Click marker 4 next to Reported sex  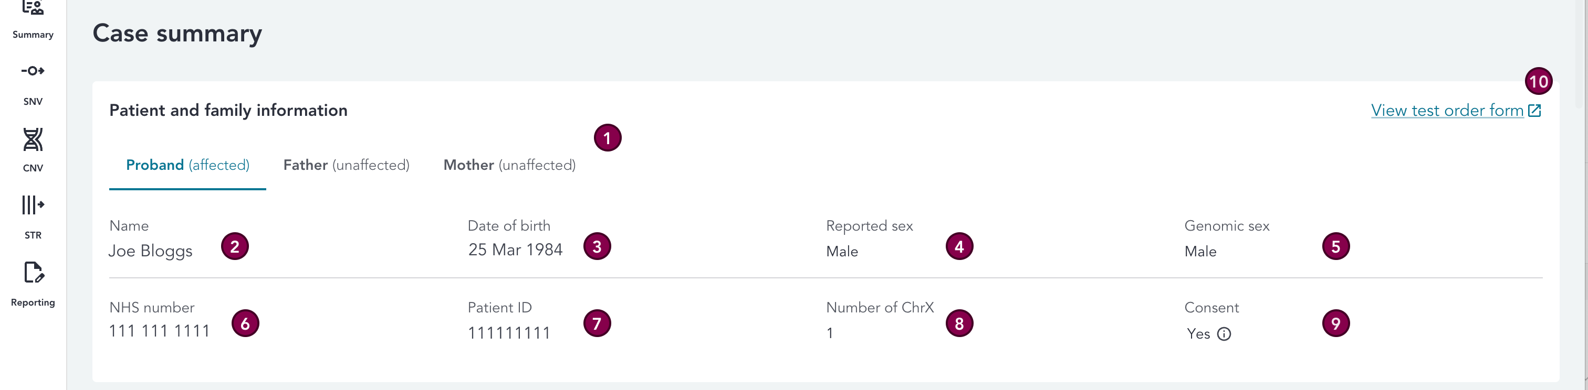point(958,247)
